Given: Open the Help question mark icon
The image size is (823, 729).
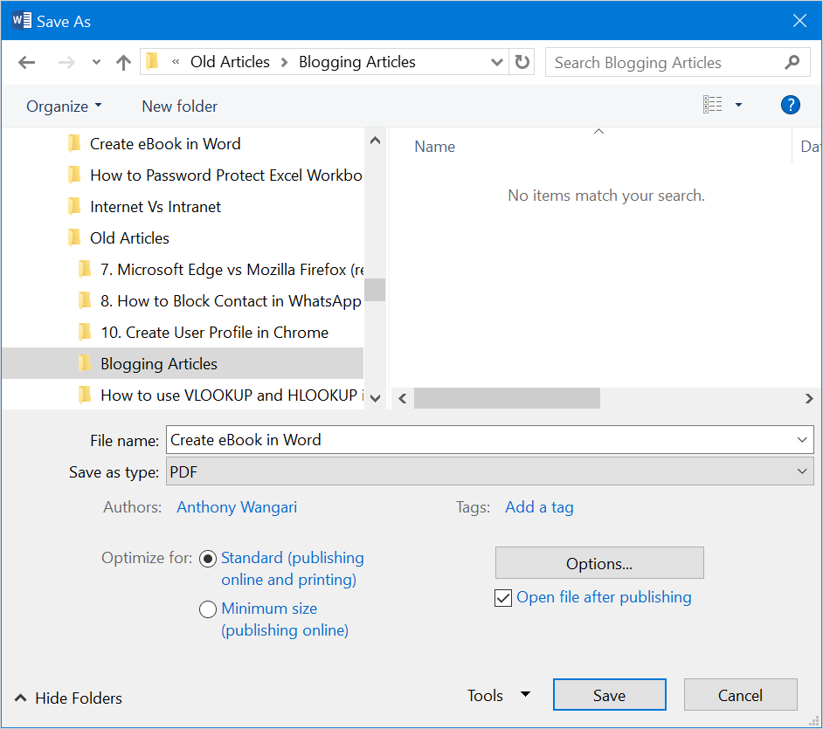Looking at the screenshot, I should [790, 106].
